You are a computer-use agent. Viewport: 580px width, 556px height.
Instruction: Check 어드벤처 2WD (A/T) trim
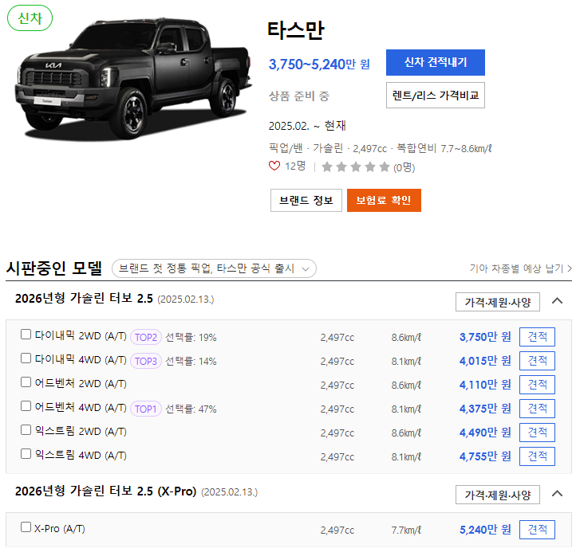26,382
